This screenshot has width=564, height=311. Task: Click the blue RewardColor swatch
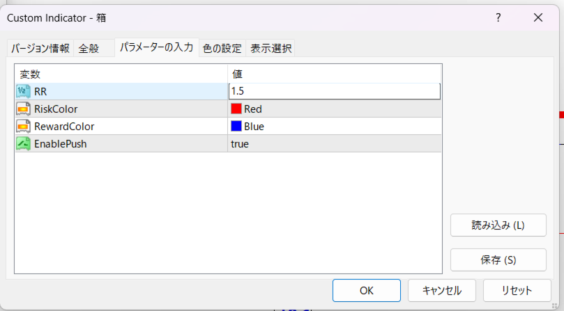(236, 127)
